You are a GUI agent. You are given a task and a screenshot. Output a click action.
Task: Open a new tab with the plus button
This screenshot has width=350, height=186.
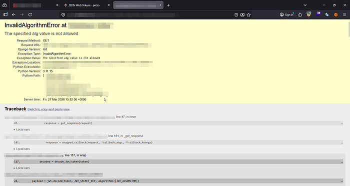click(x=168, y=5)
